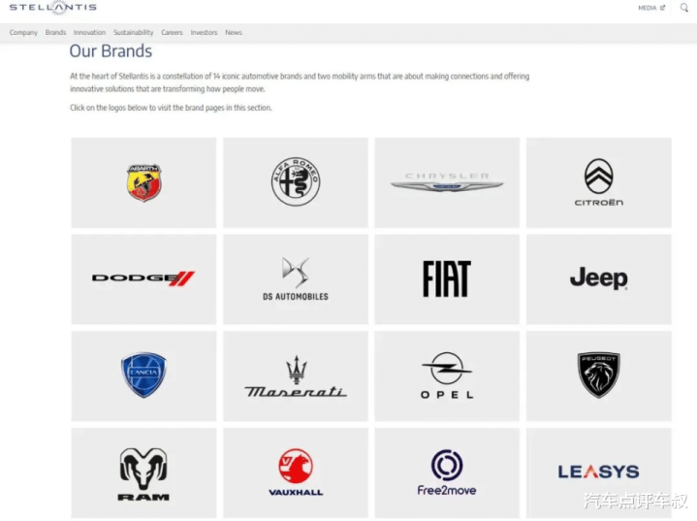Open the Maserati trident logo tile
The height and width of the screenshot is (521, 697).
tap(296, 376)
